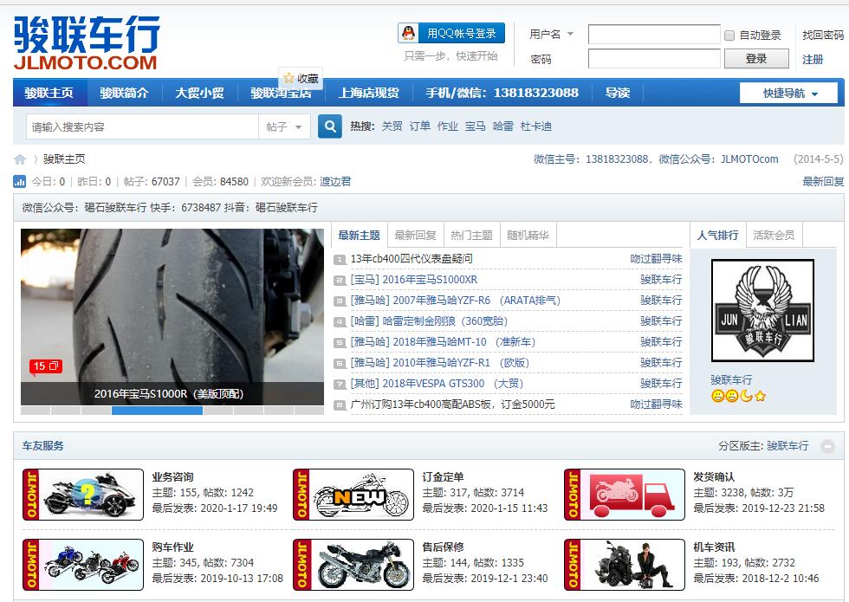The width and height of the screenshot is (849, 602).
Task: Open the blue bar-chart statistics icon
Action: [19, 181]
